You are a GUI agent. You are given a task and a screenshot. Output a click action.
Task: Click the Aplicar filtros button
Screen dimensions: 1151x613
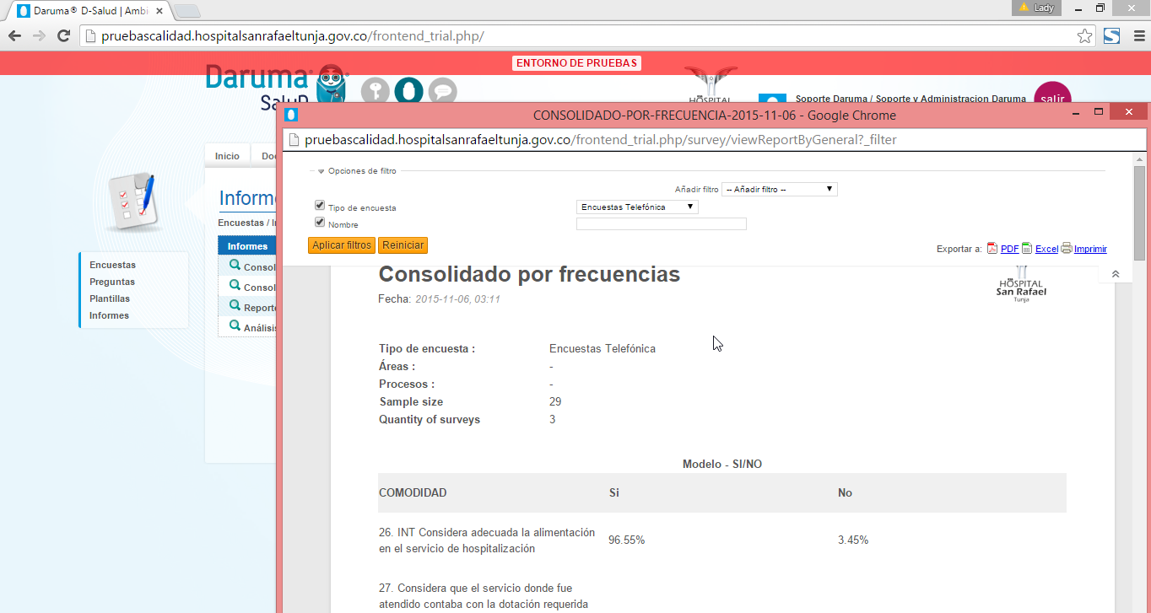click(342, 245)
